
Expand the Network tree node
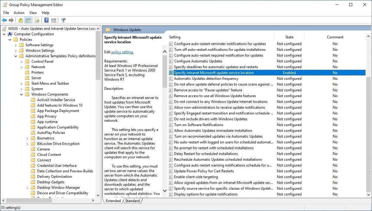tap(22, 67)
